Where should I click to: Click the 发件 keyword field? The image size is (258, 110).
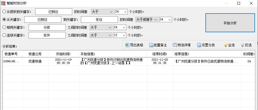[47, 35]
